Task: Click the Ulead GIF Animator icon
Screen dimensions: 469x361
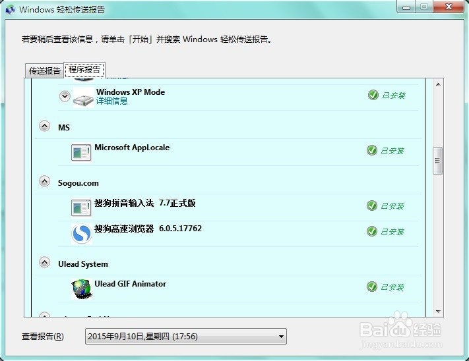Action: [x=81, y=289]
